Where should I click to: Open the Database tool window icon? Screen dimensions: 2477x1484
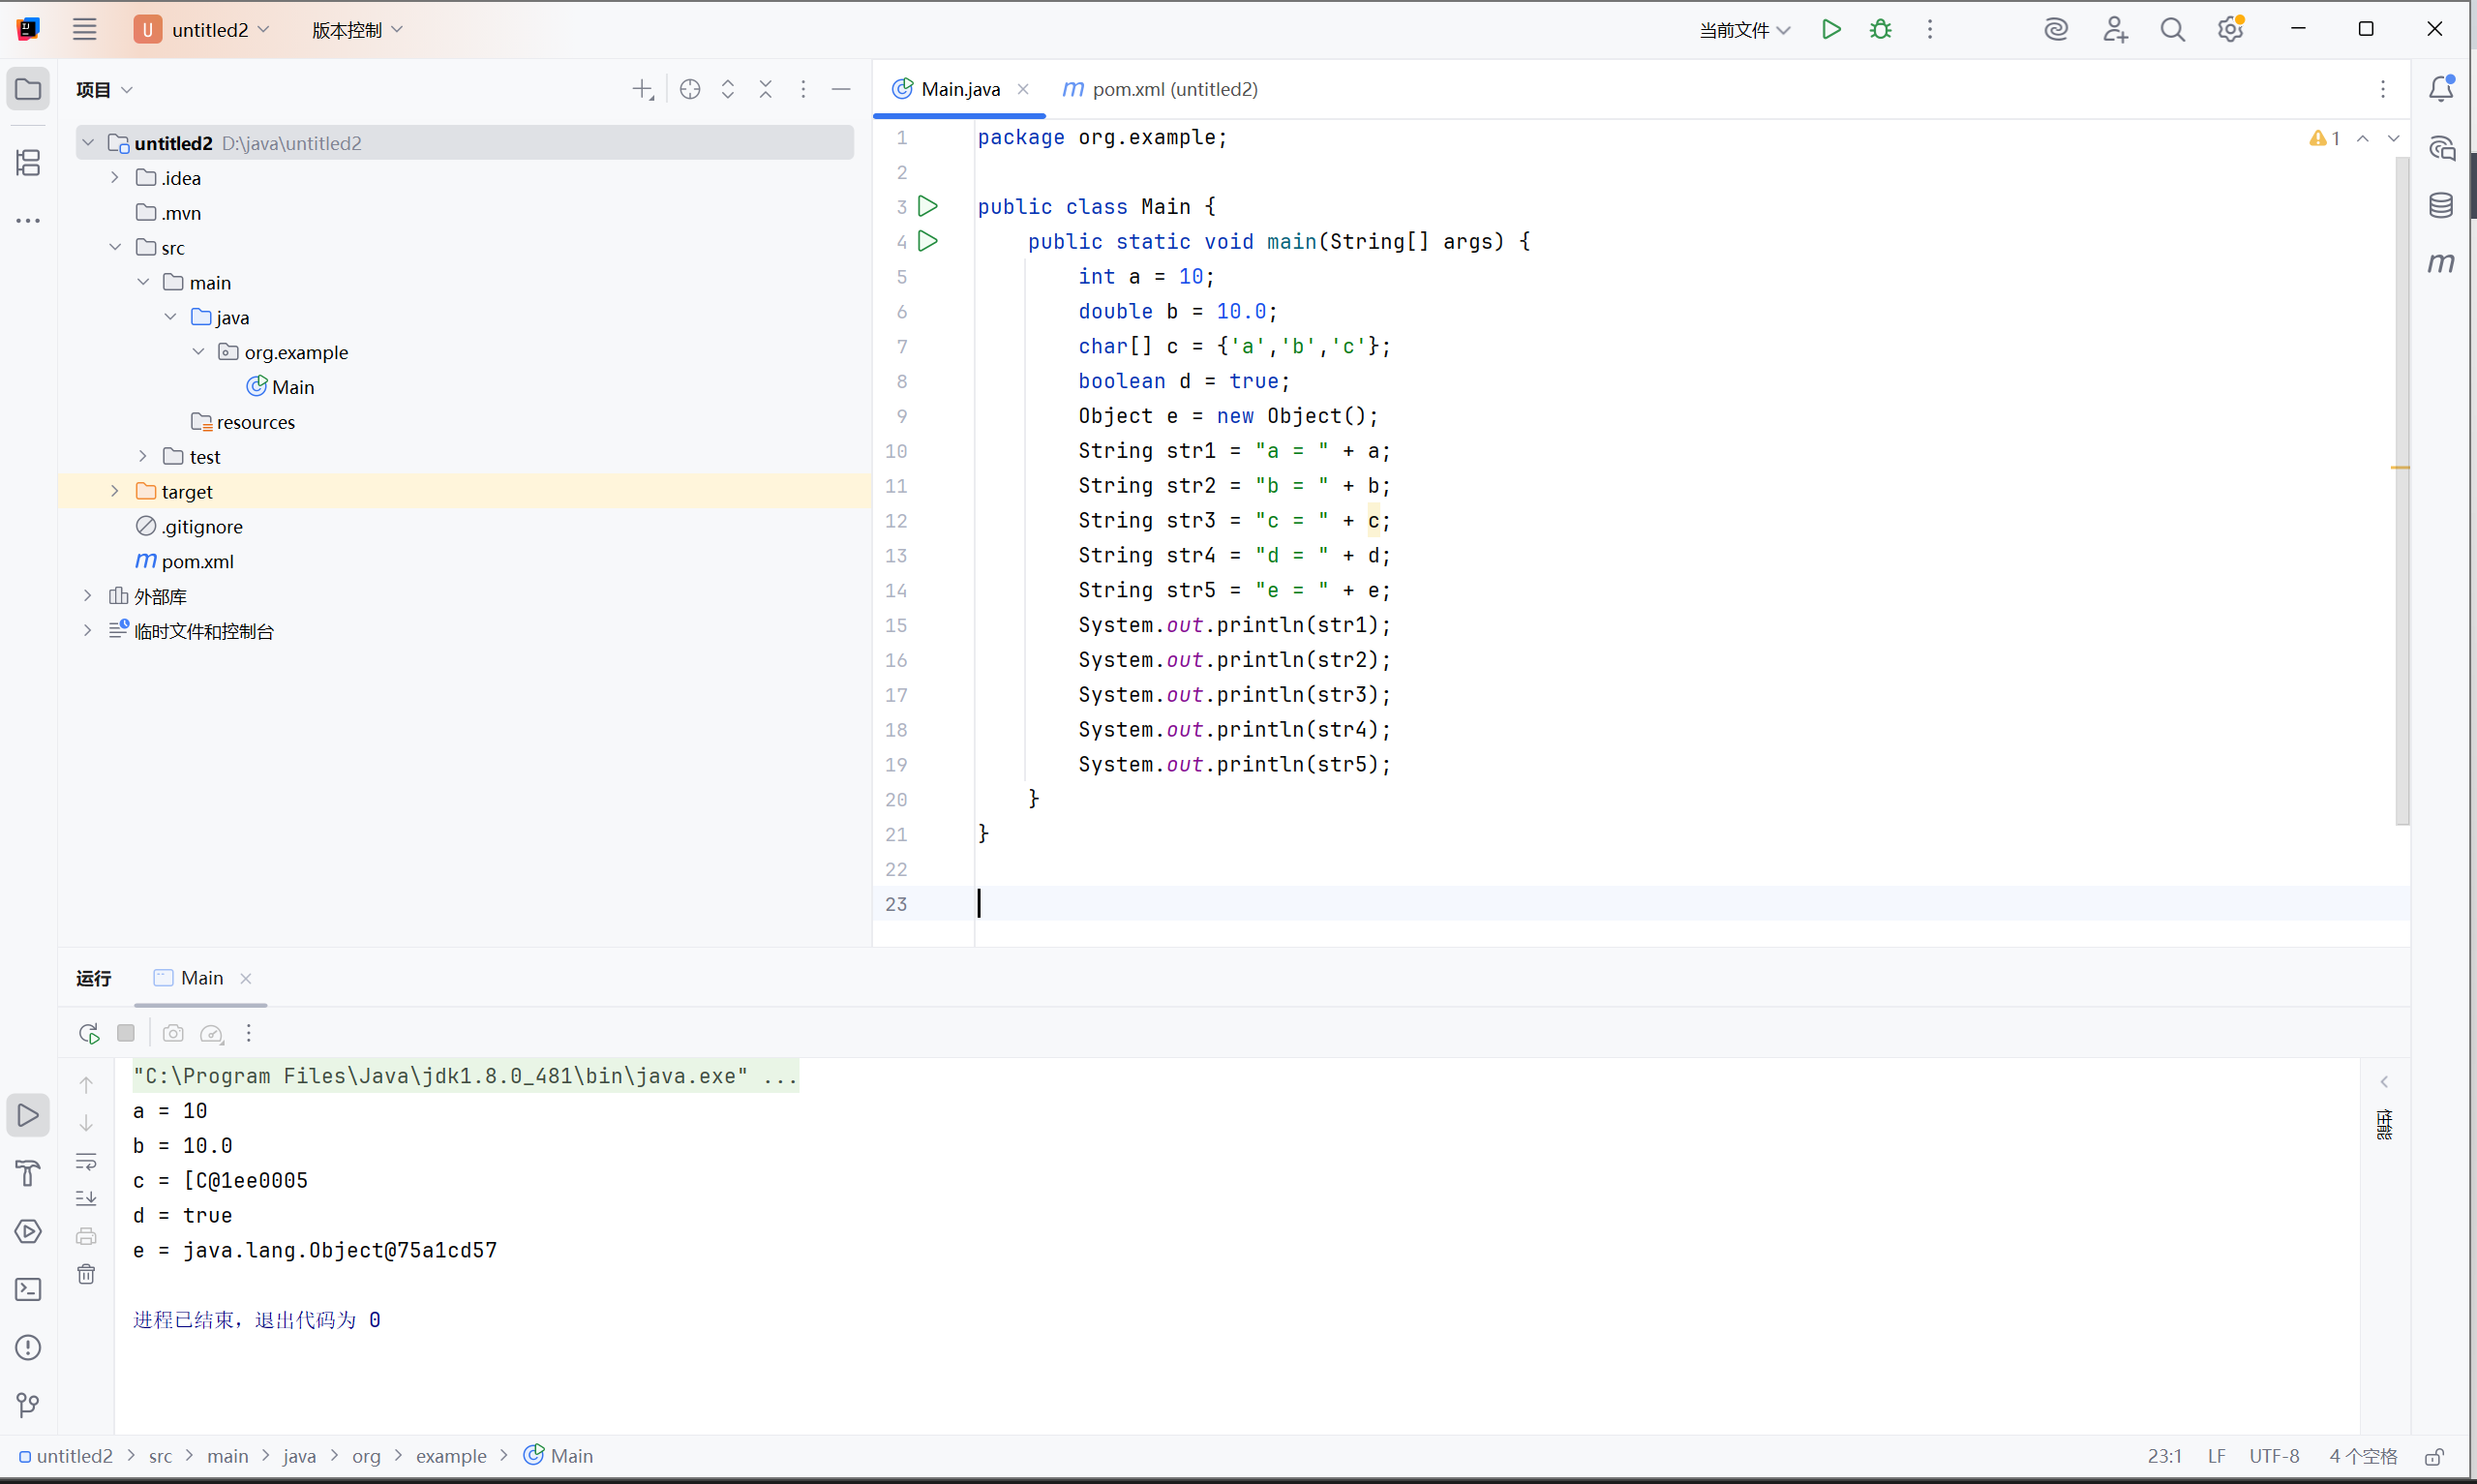coord(2441,205)
